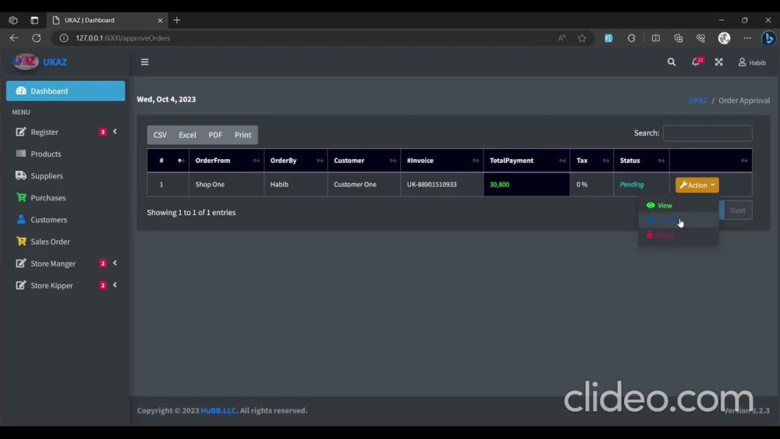The width and height of the screenshot is (780, 439).
Task: Sort by OrderBy column header
Action: click(296, 161)
